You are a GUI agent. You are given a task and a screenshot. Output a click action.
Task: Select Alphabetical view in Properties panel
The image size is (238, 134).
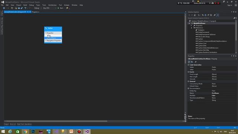pyautogui.click(x=192, y=62)
